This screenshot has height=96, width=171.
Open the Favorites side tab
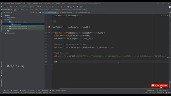1,73
